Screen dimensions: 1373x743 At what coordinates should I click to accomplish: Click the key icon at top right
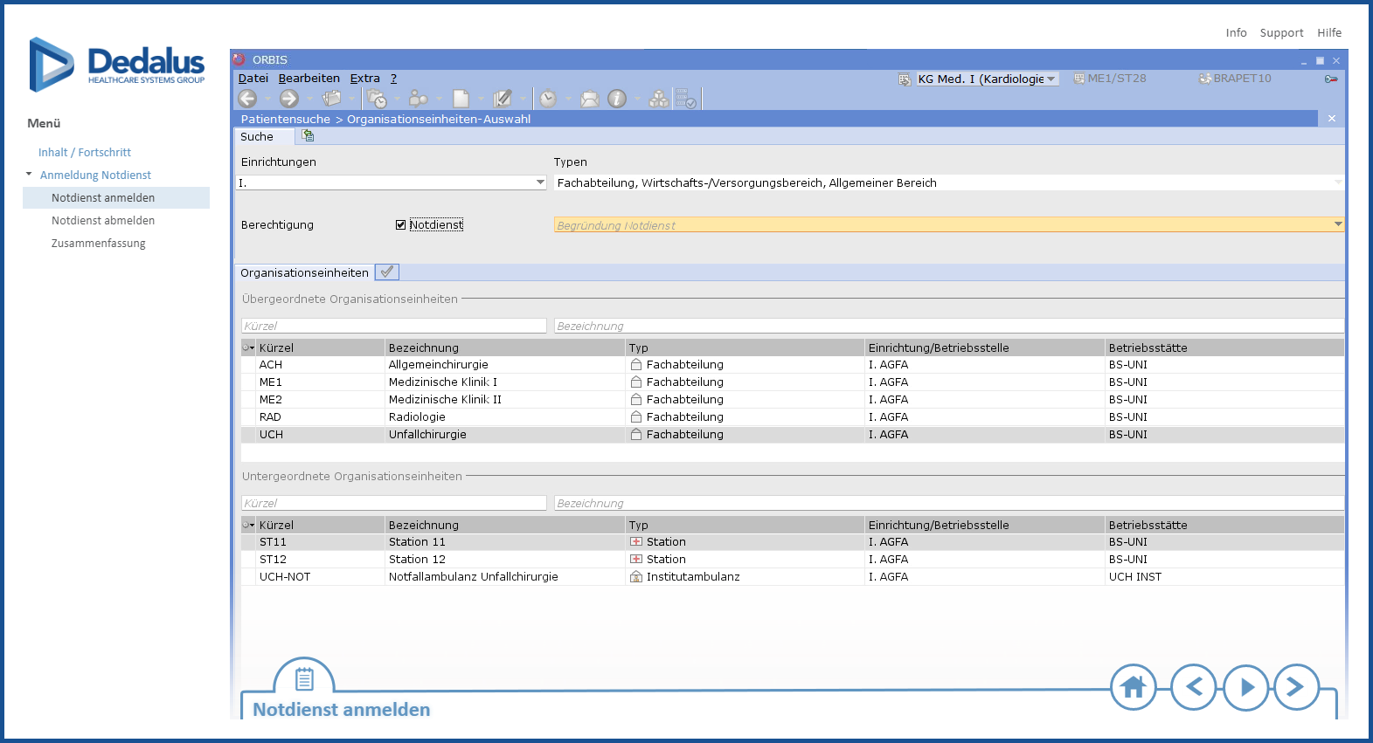coord(1331,79)
